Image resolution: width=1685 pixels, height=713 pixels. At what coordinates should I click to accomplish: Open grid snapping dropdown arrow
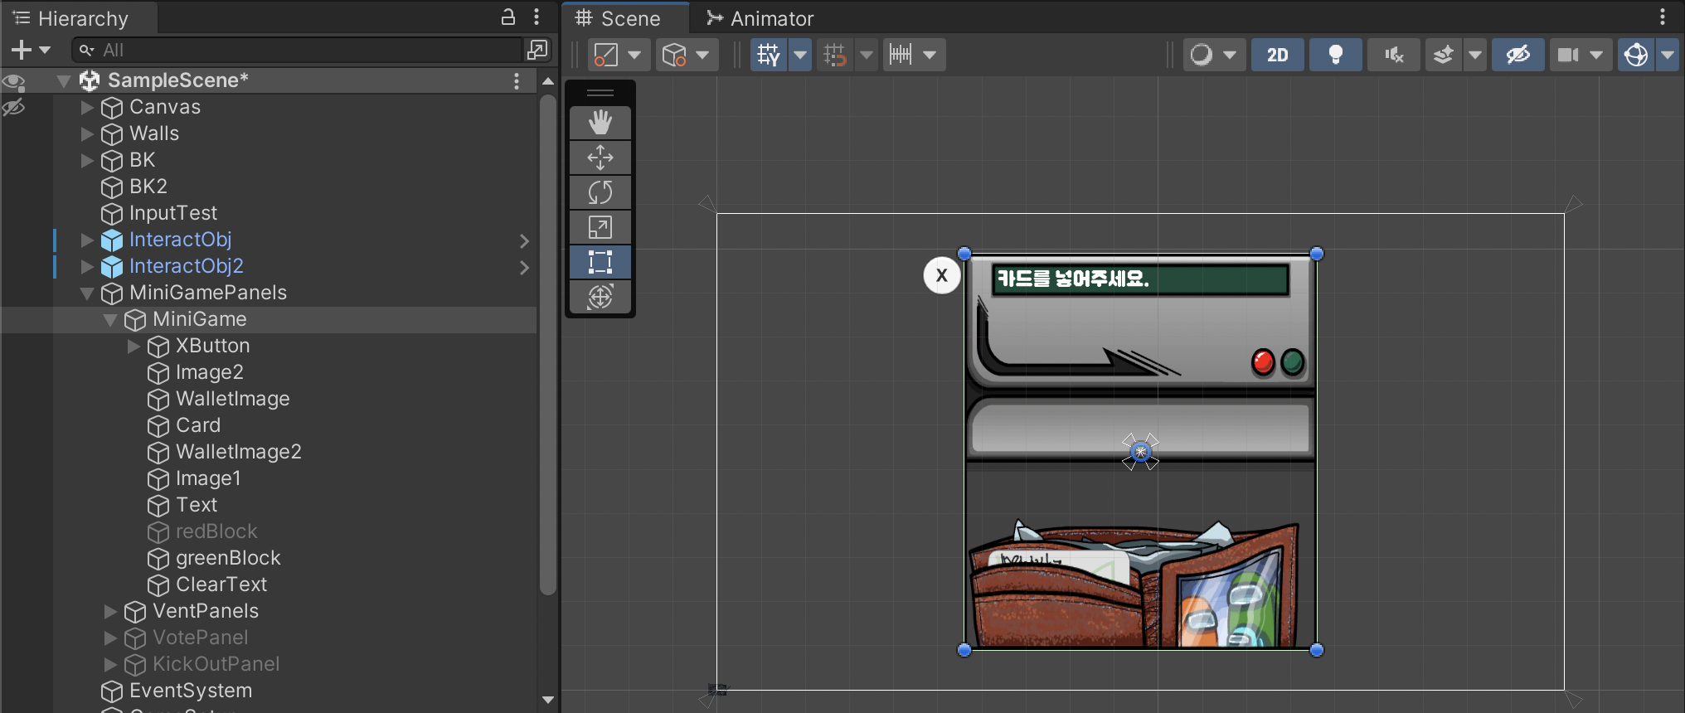tap(867, 55)
